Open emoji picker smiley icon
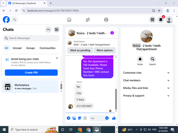This screenshot has height=133, width=178. pos(107,118)
